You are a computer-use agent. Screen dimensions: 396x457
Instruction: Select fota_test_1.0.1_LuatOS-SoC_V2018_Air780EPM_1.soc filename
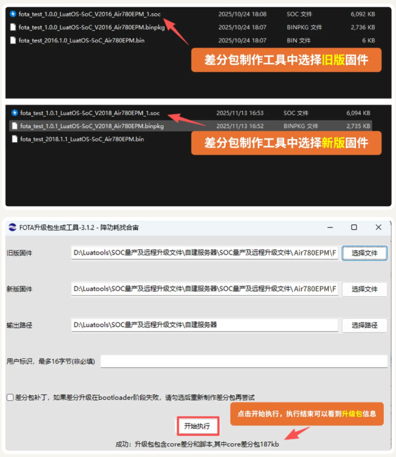click(x=90, y=113)
